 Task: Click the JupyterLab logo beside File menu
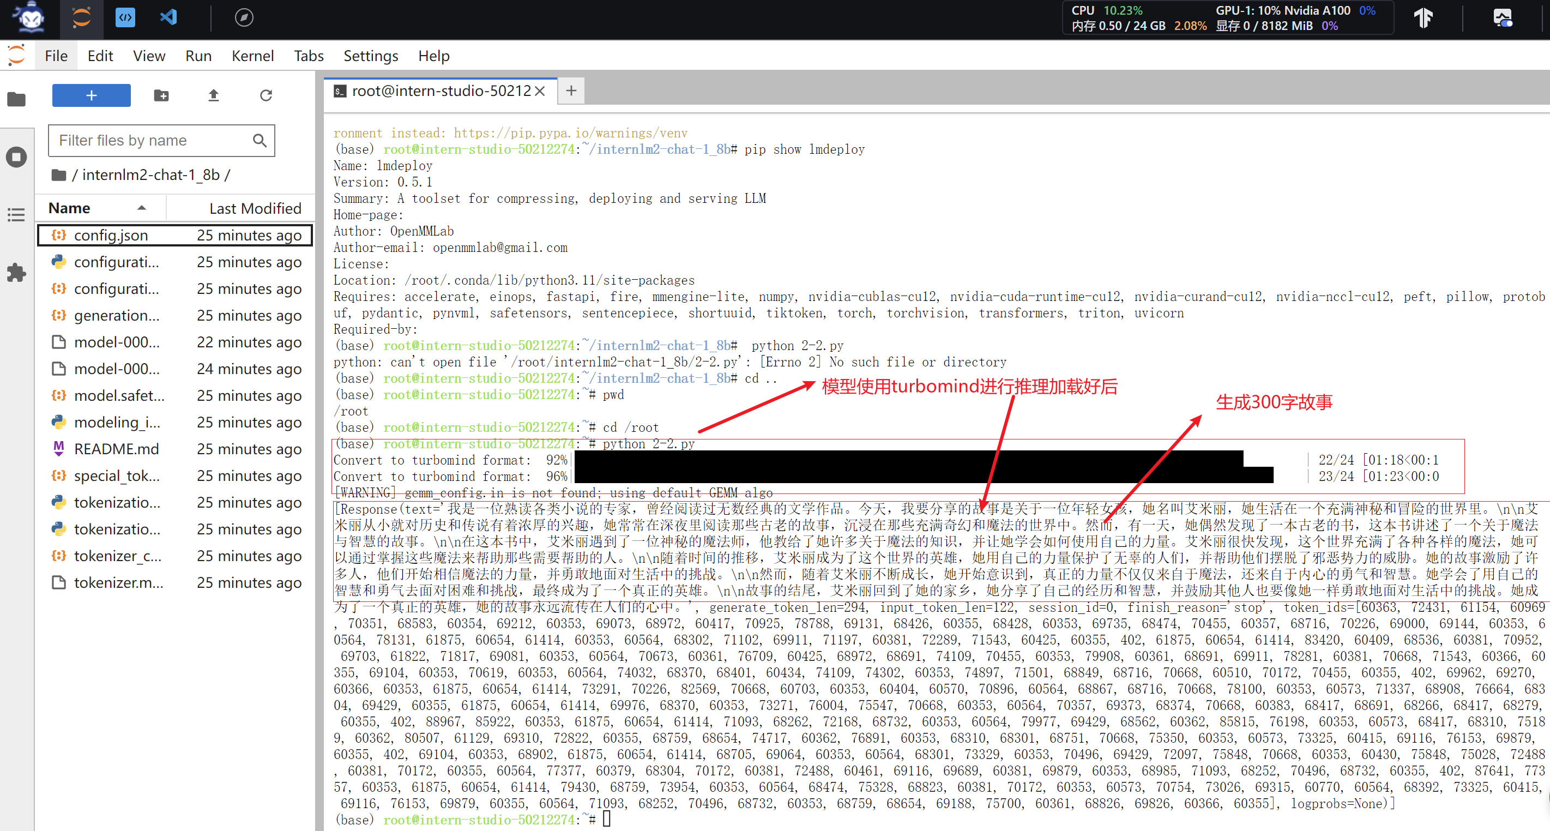pos(17,56)
